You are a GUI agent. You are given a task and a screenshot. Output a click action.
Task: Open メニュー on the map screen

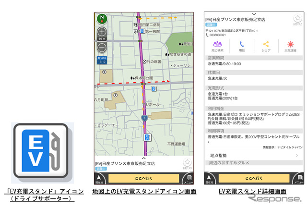pyautogui.click(x=189, y=179)
